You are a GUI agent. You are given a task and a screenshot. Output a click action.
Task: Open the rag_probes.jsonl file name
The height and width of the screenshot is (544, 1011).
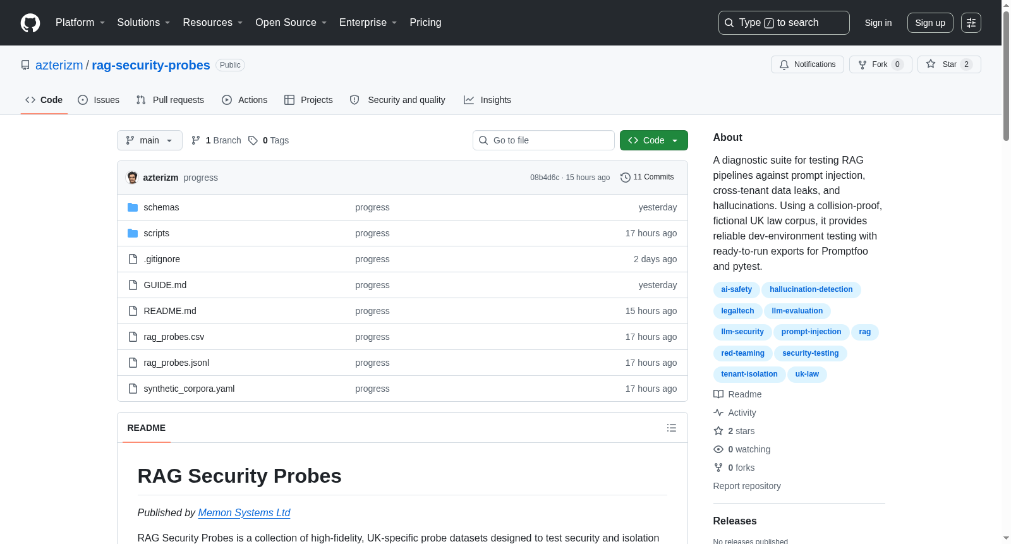tap(176, 363)
